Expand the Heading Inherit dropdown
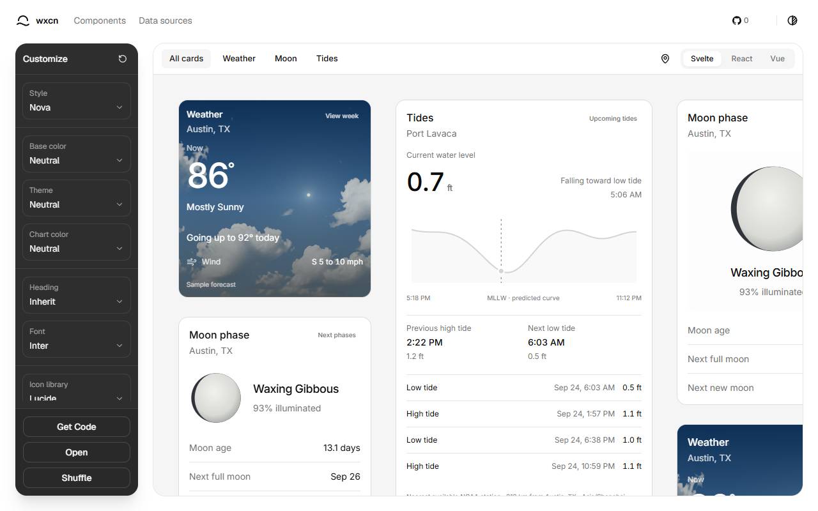The image size is (818, 511). (77, 295)
